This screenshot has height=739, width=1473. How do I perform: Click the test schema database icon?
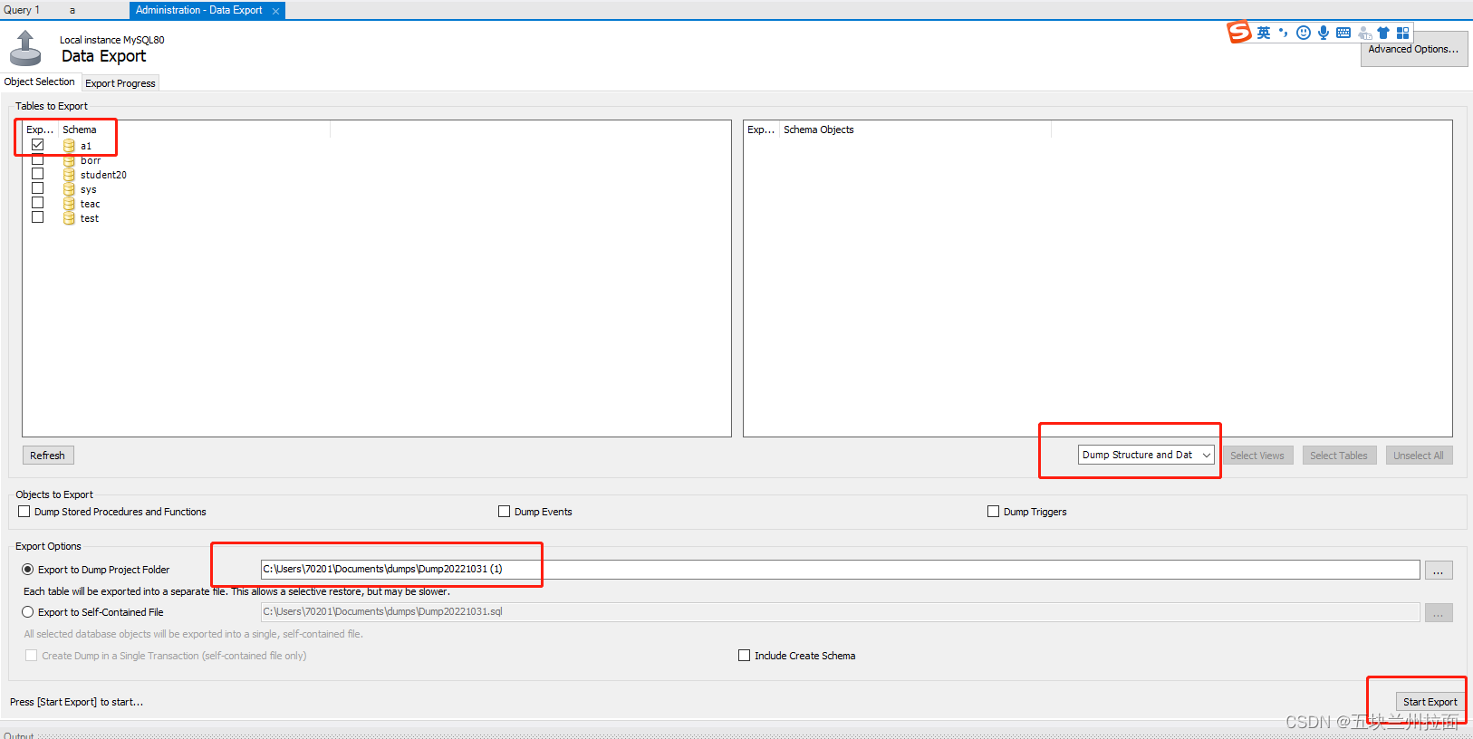coord(69,218)
